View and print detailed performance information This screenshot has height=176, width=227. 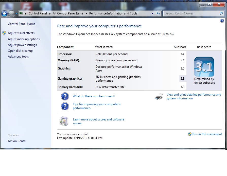194,96
